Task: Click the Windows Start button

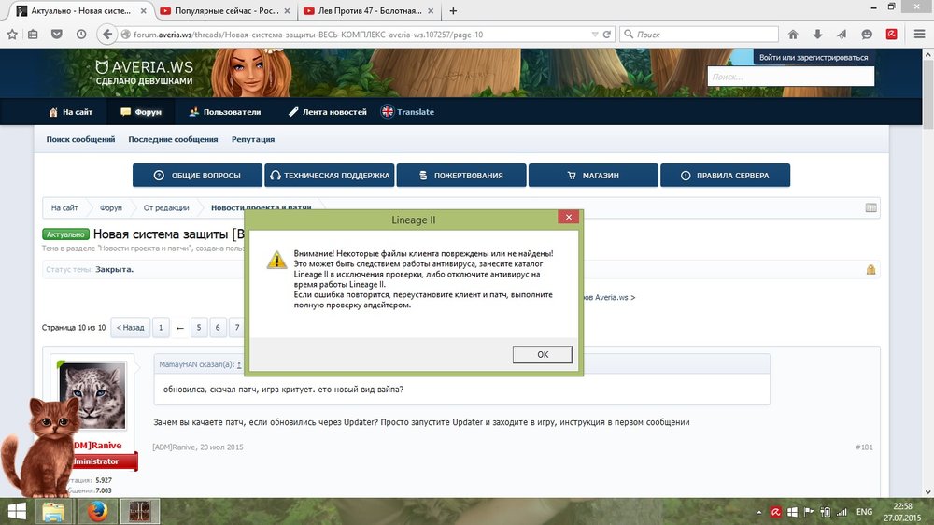Action: [x=17, y=511]
